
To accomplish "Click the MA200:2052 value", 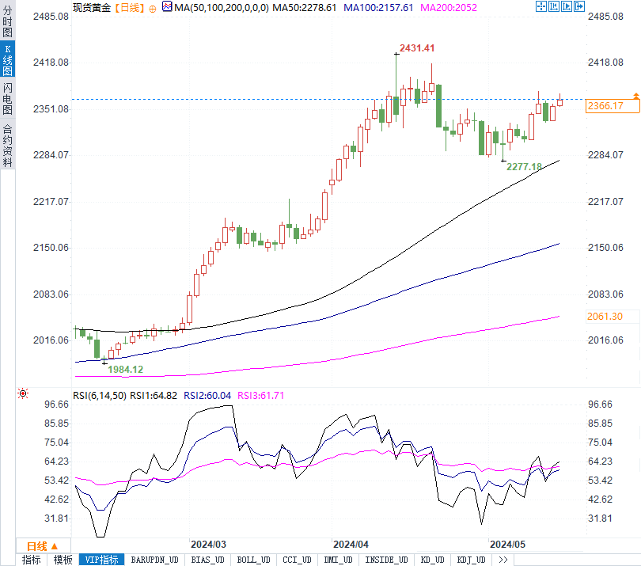I will (449, 8).
